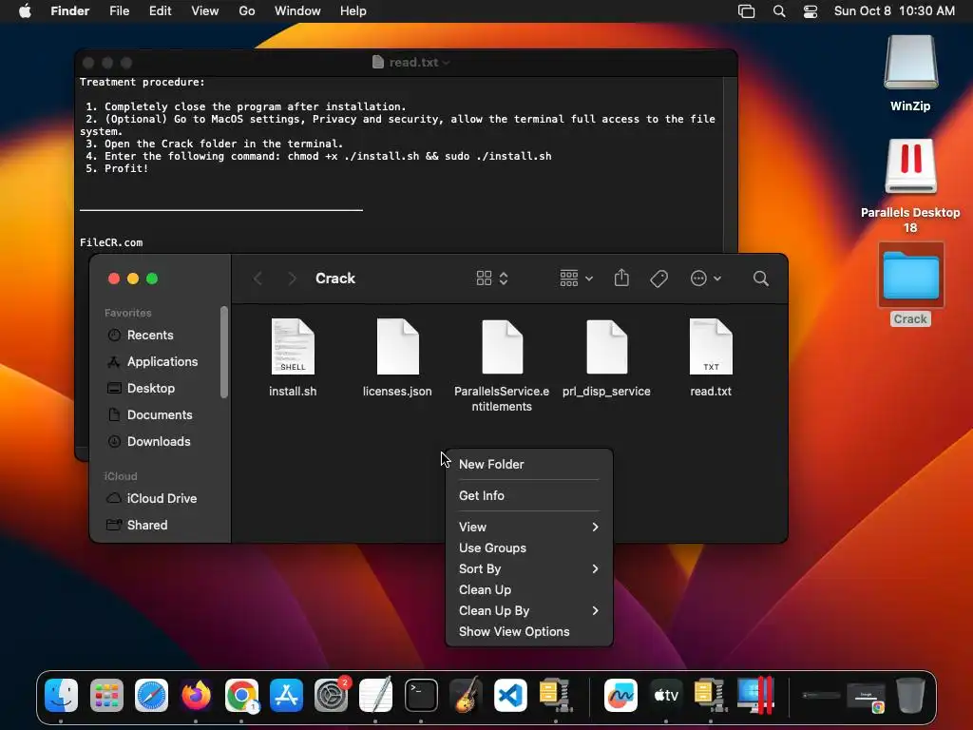Open the Go menu in menu bar
The width and height of the screenshot is (973, 730).
(246, 11)
